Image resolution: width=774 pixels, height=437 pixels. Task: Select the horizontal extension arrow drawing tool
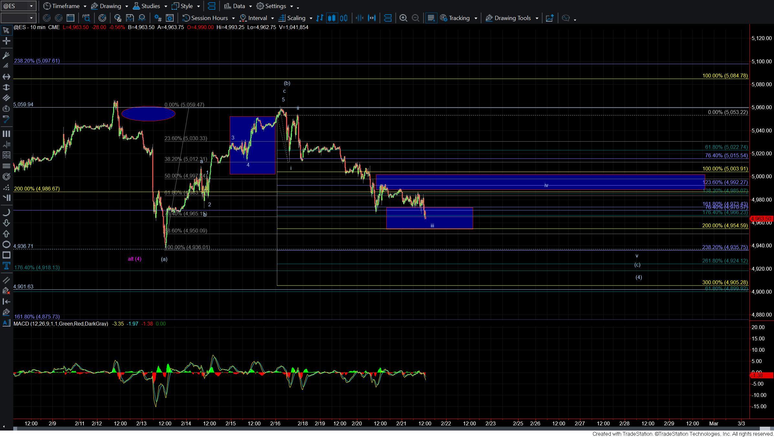click(6, 77)
